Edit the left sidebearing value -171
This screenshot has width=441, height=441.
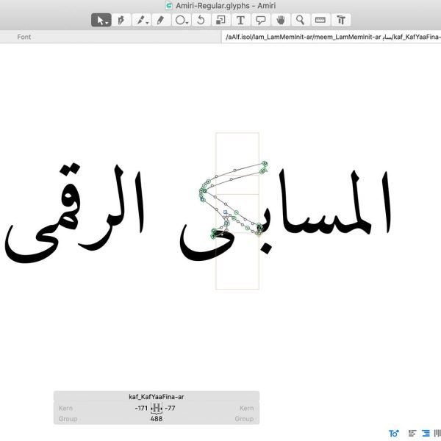(x=141, y=408)
